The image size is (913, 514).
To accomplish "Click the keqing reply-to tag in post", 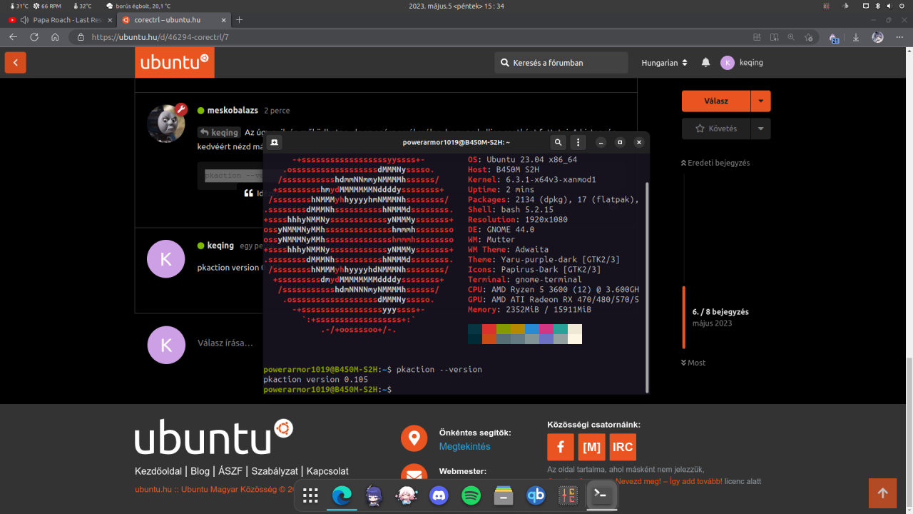I will tap(219, 132).
